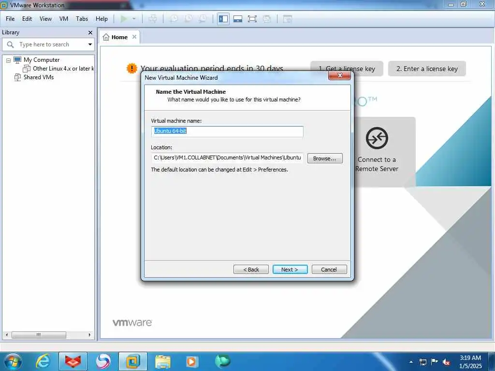Click the muted volume tray icon
This screenshot has width=495, height=371.
coord(446,362)
